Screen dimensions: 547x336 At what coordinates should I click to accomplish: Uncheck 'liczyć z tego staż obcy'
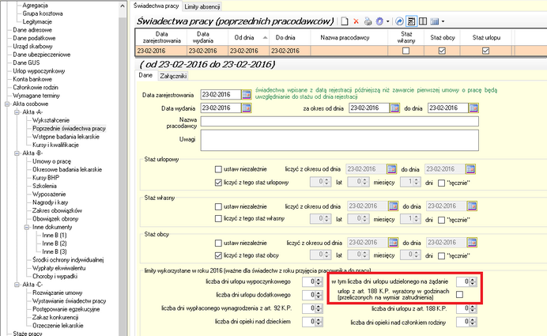218,255
